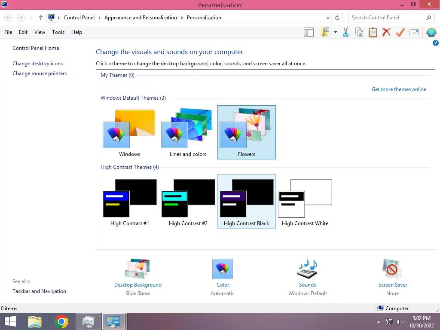Click the performance monitor taskbar icon
The height and width of the screenshot is (330, 440).
tap(88, 321)
